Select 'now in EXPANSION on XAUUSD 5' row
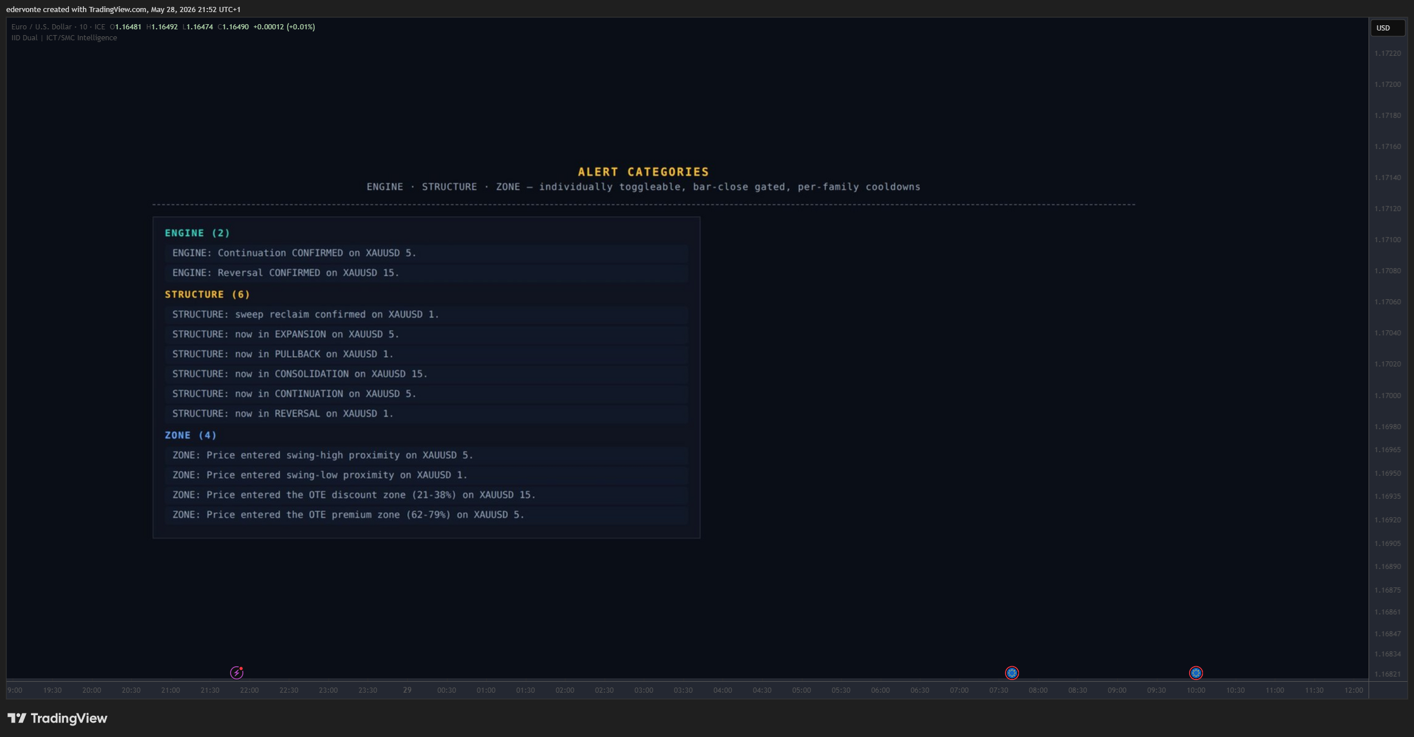Image resolution: width=1414 pixels, height=737 pixels. pos(426,334)
